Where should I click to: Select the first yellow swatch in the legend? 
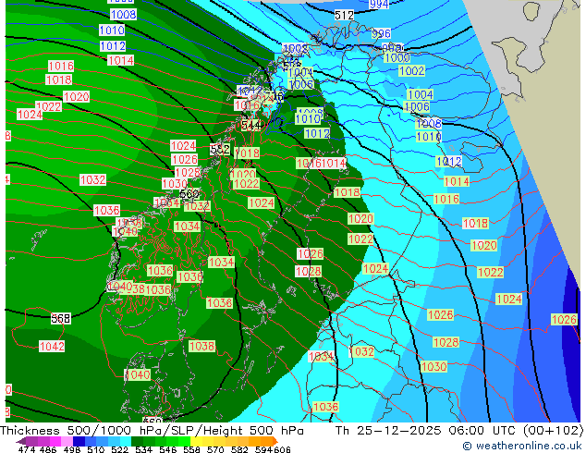(x=196, y=441)
